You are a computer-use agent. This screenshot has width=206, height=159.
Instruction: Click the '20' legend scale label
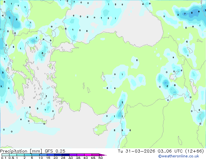click(56, 158)
